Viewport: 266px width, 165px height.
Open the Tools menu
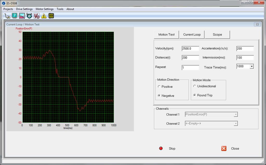point(60,9)
